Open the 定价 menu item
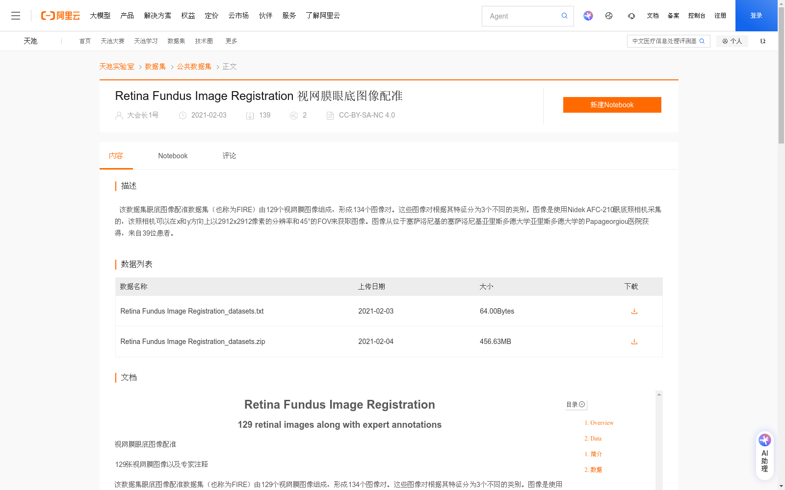The height and width of the screenshot is (490, 785). pos(211,16)
